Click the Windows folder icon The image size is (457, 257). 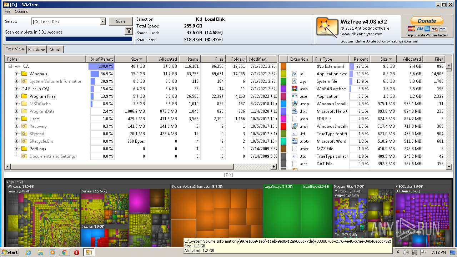(x=24, y=74)
